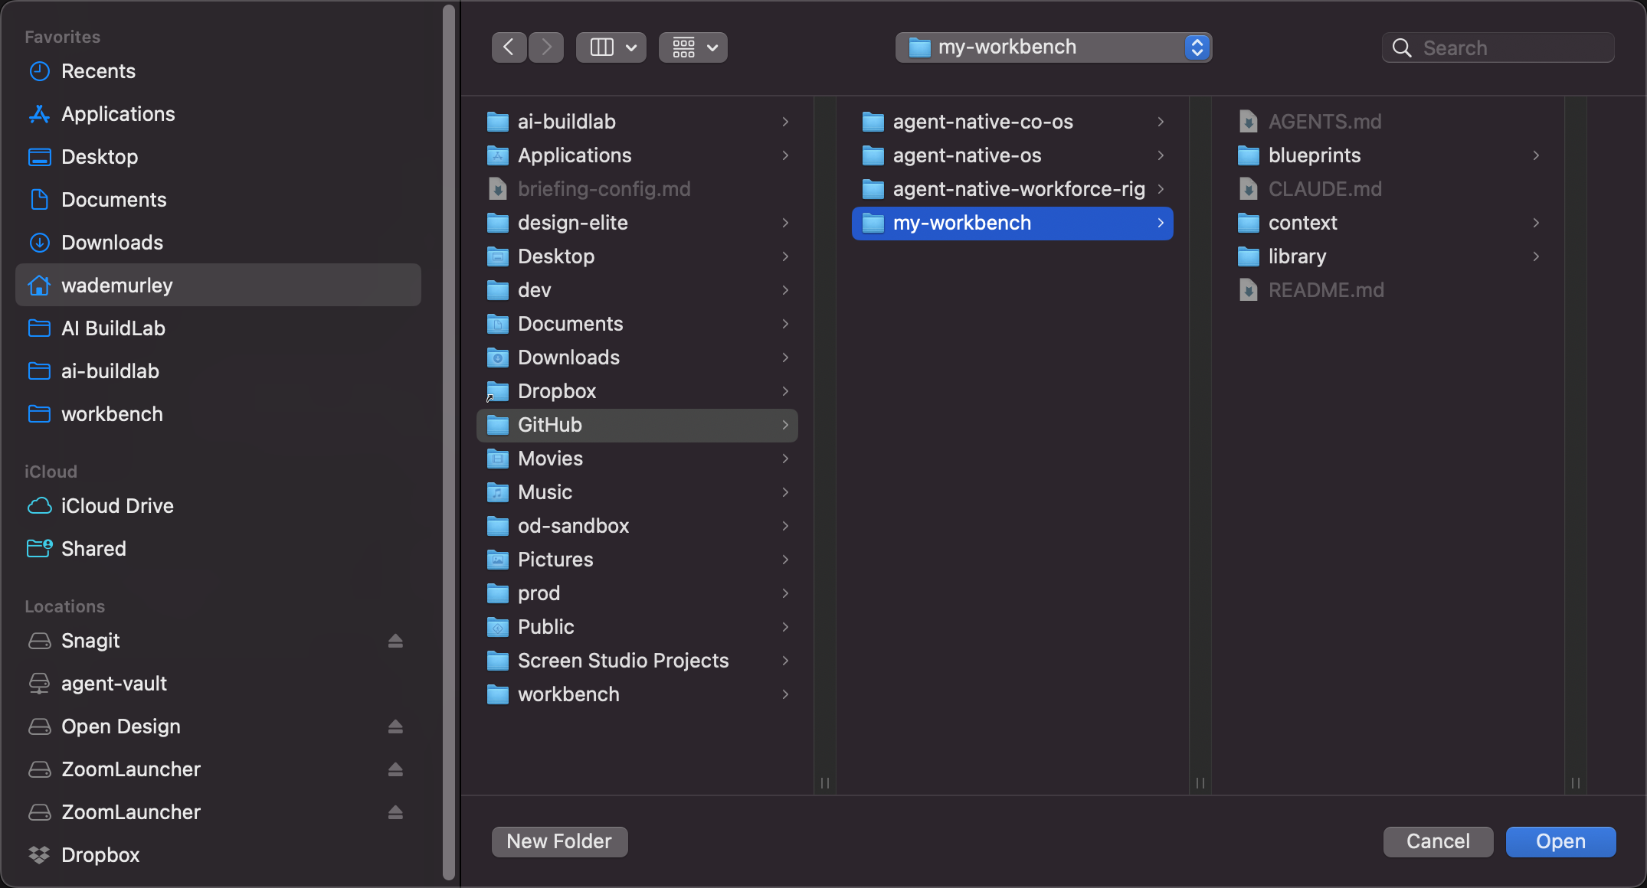Select the agent-native-os folder
This screenshot has width=1647, height=888.
(1013, 155)
